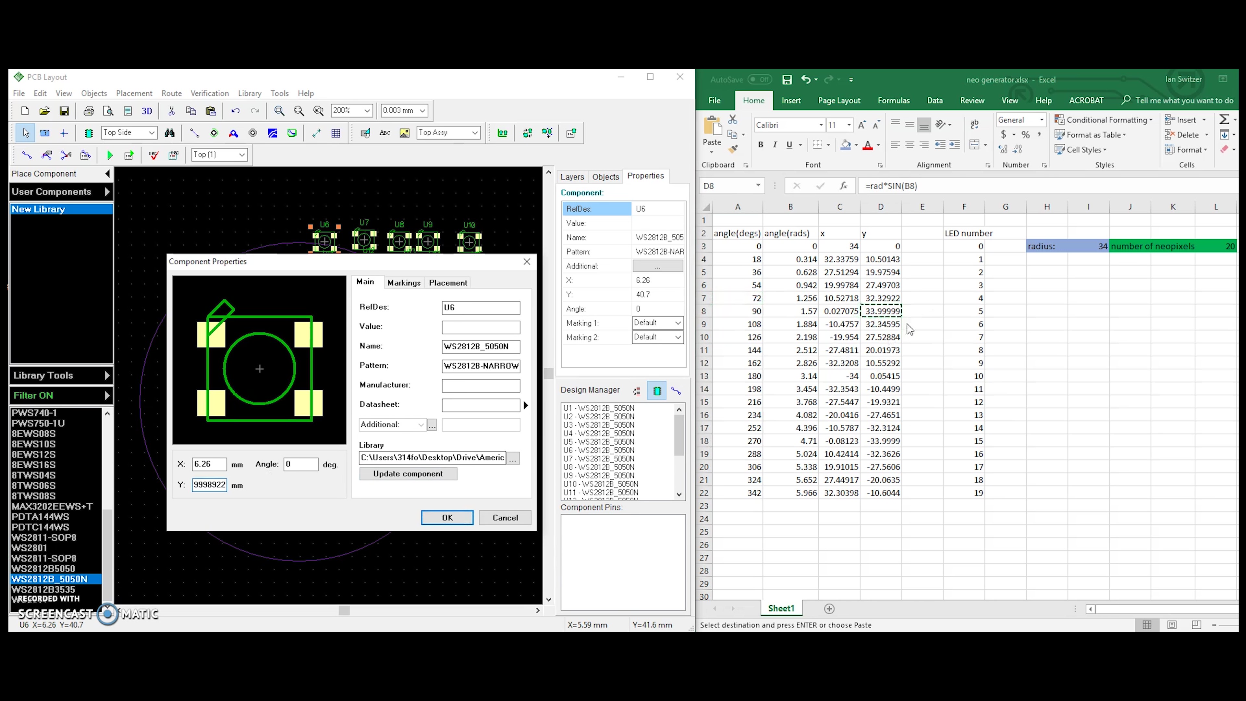Image resolution: width=1246 pixels, height=701 pixels.
Task: Click OK to confirm Component Properties
Action: pyautogui.click(x=447, y=517)
